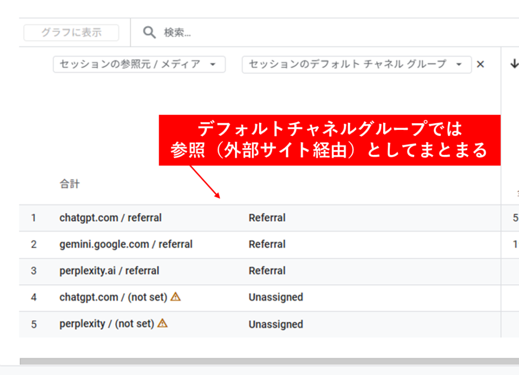The height and width of the screenshot is (375, 519).
Task: Click the magnifier search icon
Action: pyautogui.click(x=149, y=32)
